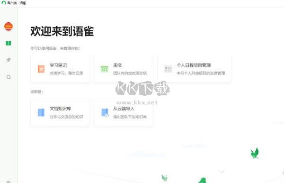Choose 从云端导入 to import a library

click(124, 112)
